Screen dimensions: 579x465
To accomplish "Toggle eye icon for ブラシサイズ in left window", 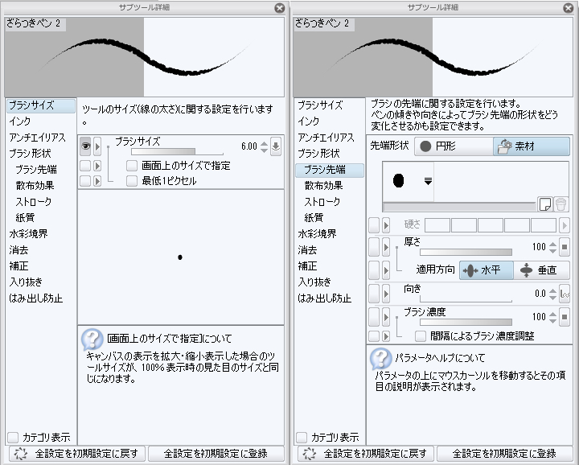I will [85, 146].
